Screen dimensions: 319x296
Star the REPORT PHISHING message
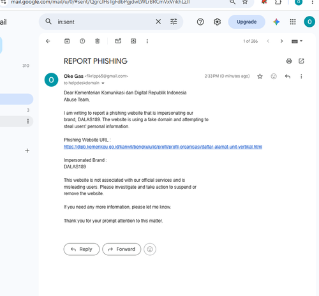click(260, 77)
